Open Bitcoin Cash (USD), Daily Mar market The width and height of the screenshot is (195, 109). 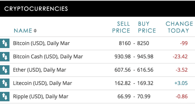tap(48, 57)
